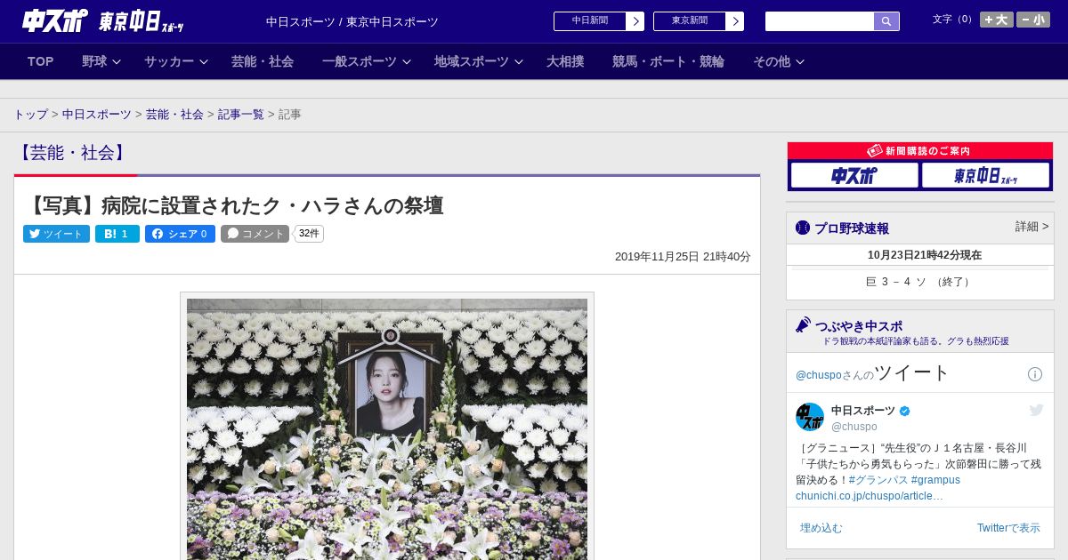
Task: Click the 32件 comment count bubble
Action: pos(309,234)
